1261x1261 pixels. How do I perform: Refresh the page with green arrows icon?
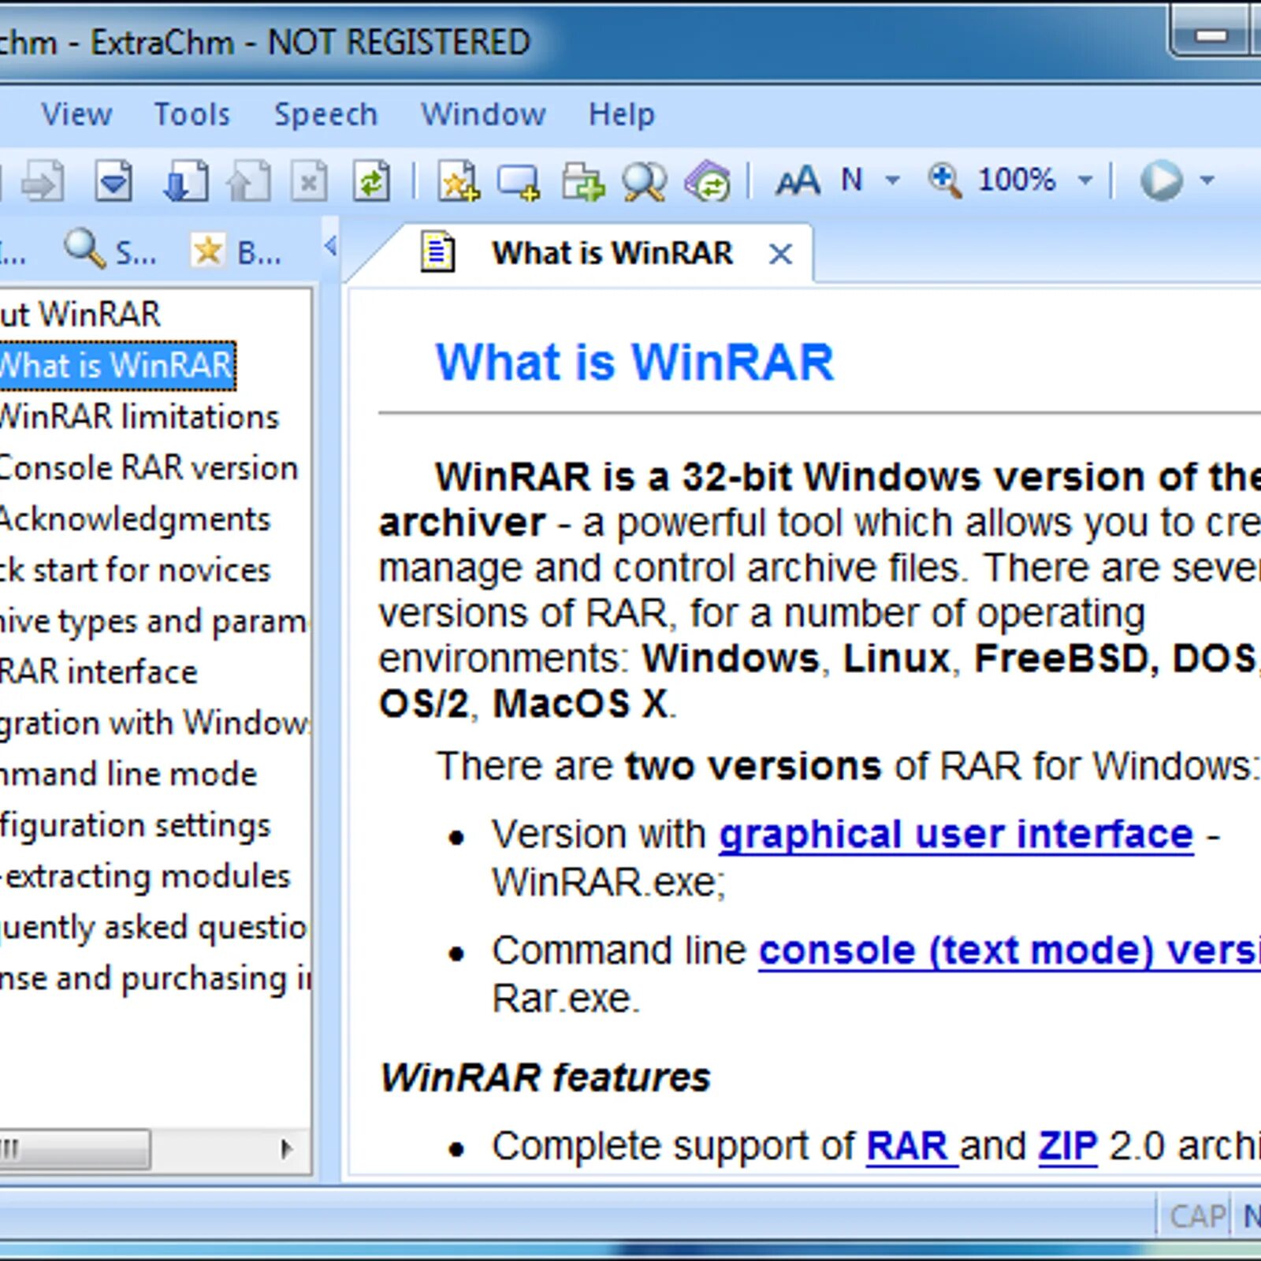[x=371, y=181]
